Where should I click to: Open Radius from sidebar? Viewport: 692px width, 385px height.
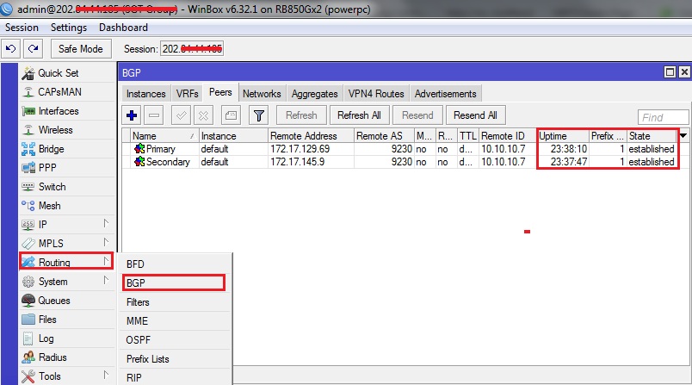(x=67, y=357)
